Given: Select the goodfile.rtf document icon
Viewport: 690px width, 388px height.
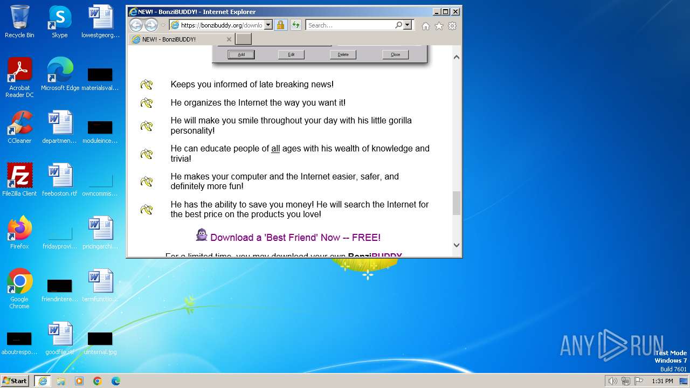Looking at the screenshot, I should pos(60,338).
